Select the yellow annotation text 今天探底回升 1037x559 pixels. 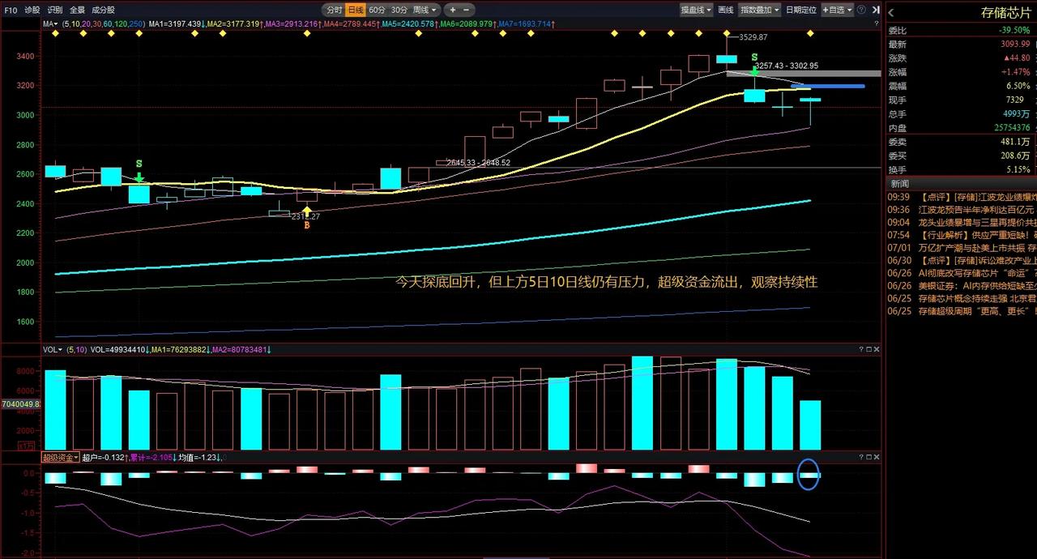tap(437, 283)
